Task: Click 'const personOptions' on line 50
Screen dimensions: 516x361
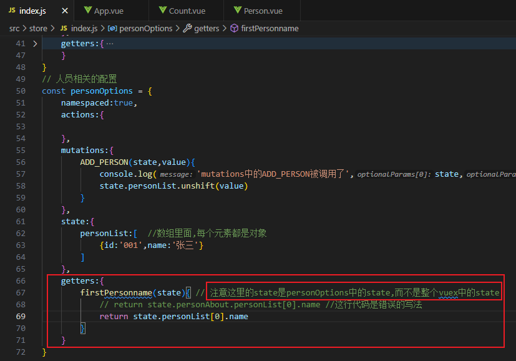Action: pyautogui.click(x=87, y=91)
